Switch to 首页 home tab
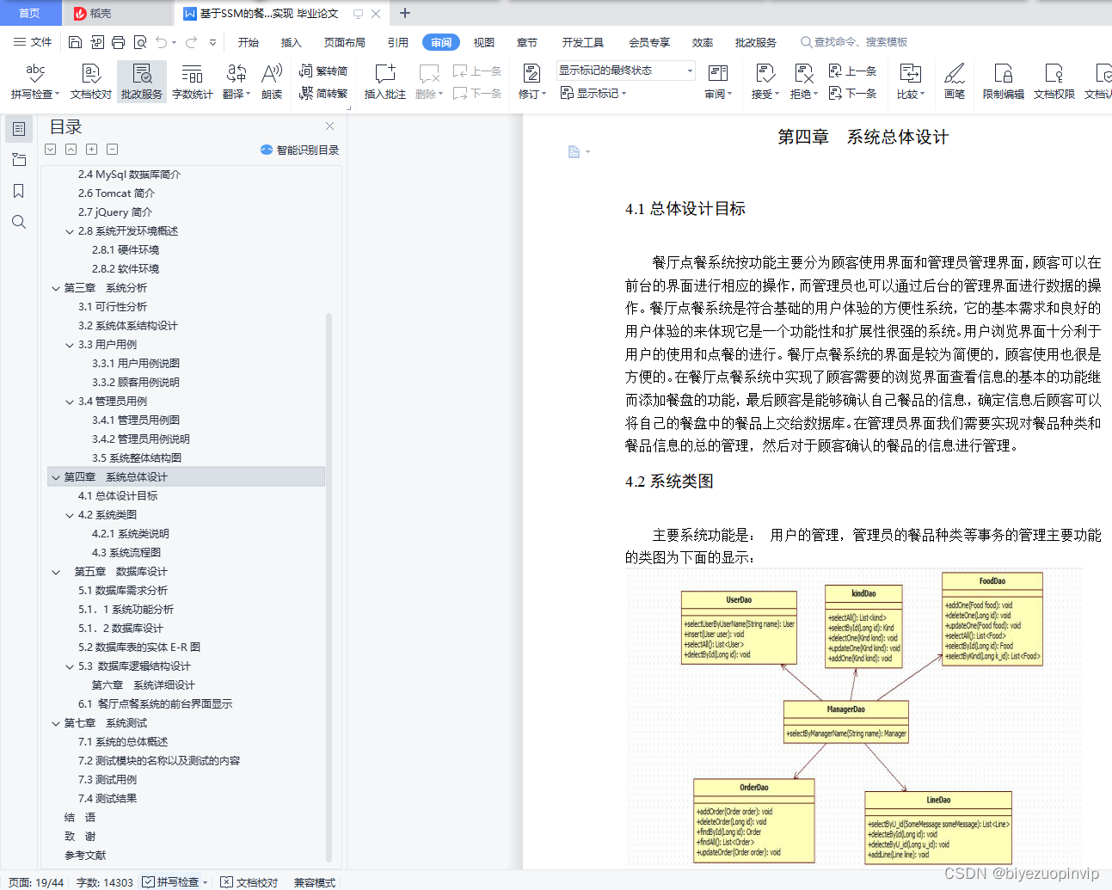This screenshot has width=1112, height=890. pyautogui.click(x=30, y=13)
